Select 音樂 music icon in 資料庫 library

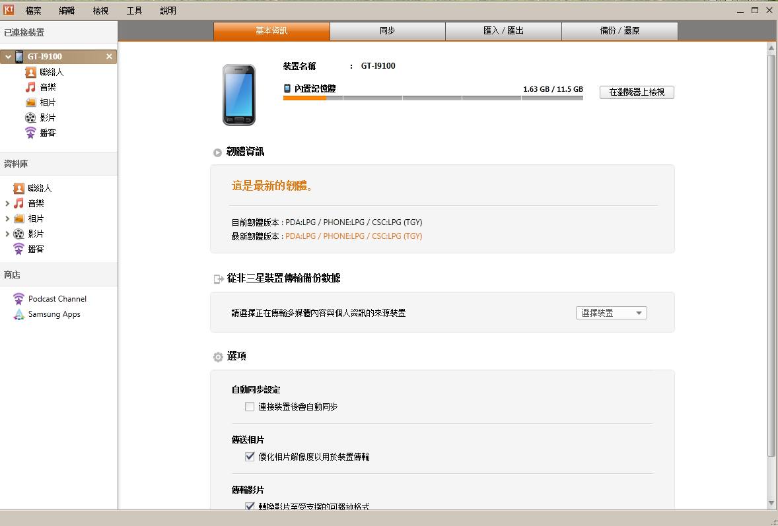pyautogui.click(x=19, y=203)
